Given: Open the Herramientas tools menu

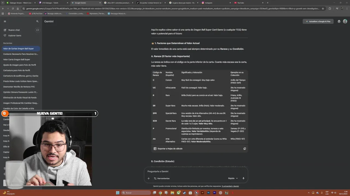Looking at the screenshot, I should pyautogui.click(x=162, y=178).
